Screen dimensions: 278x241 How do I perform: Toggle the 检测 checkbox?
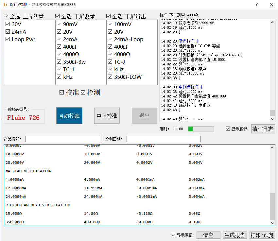click(x=83, y=93)
